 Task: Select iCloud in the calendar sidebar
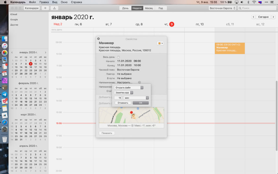coord(14,14)
